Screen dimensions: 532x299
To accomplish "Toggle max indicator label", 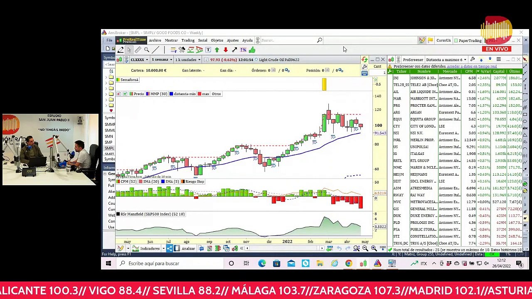I will [x=204, y=94].
